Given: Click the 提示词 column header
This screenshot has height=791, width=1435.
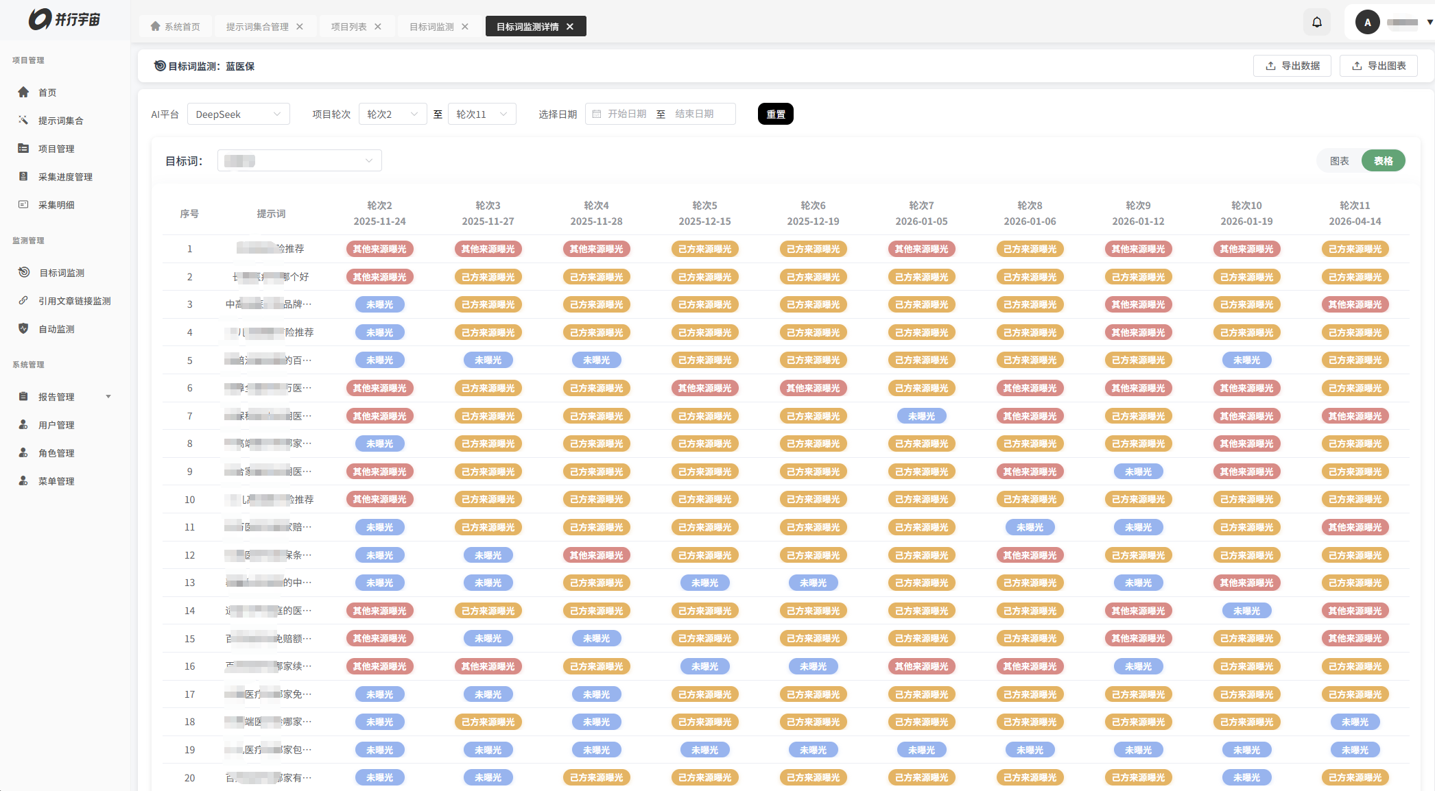Looking at the screenshot, I should click(272, 214).
